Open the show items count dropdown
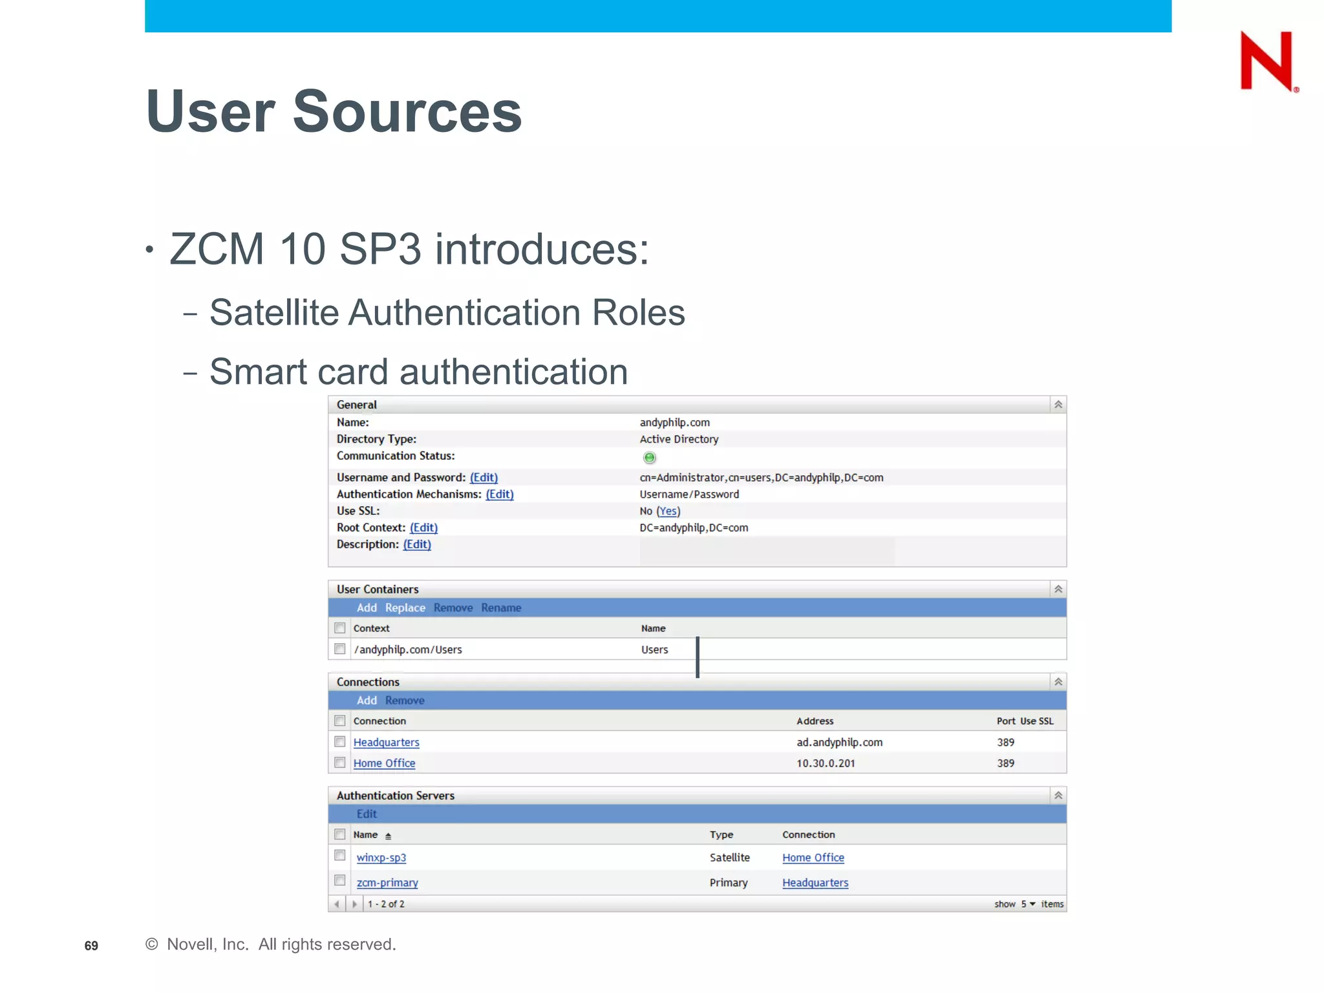The height and width of the screenshot is (993, 1324). click(1028, 904)
